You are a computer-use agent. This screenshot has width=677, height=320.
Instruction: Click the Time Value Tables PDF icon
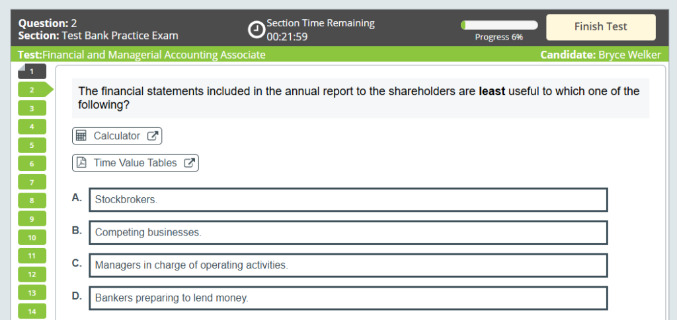81,163
